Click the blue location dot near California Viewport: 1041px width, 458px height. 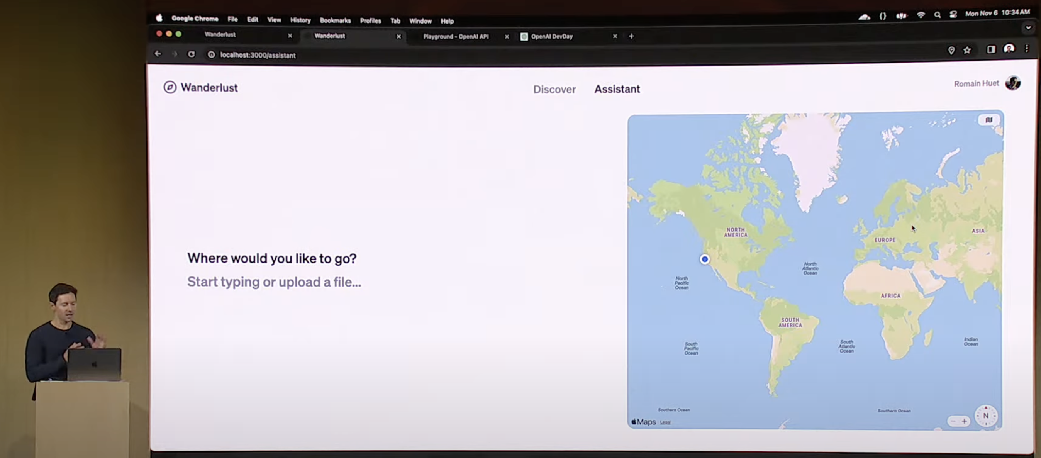pos(704,260)
